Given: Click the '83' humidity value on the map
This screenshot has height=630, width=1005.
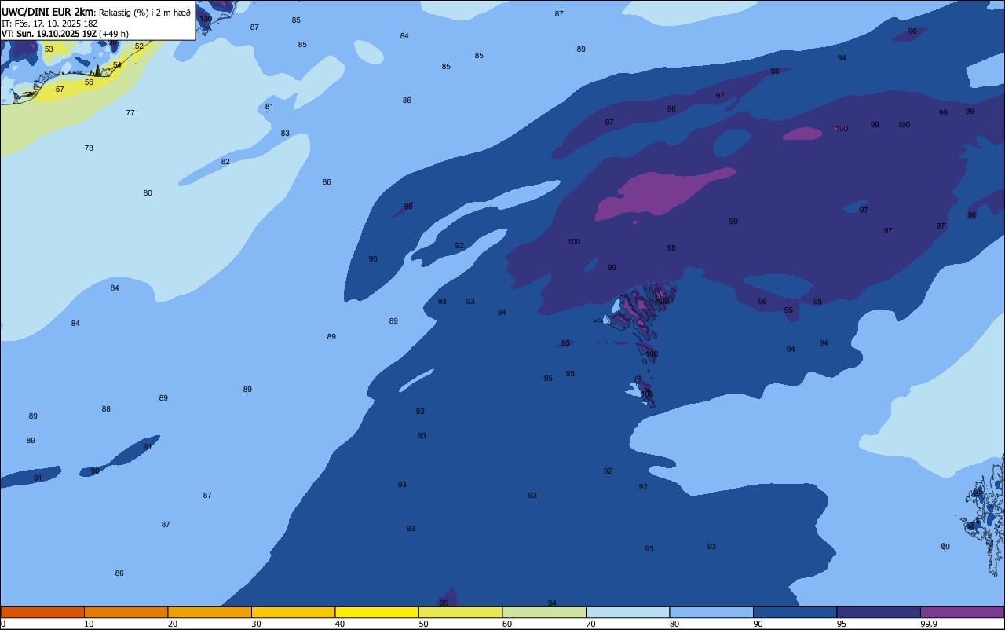Looking at the screenshot, I should pyautogui.click(x=285, y=134).
